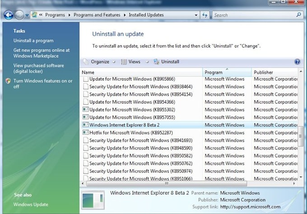Click the vertical scrollbar thumb

301,136
